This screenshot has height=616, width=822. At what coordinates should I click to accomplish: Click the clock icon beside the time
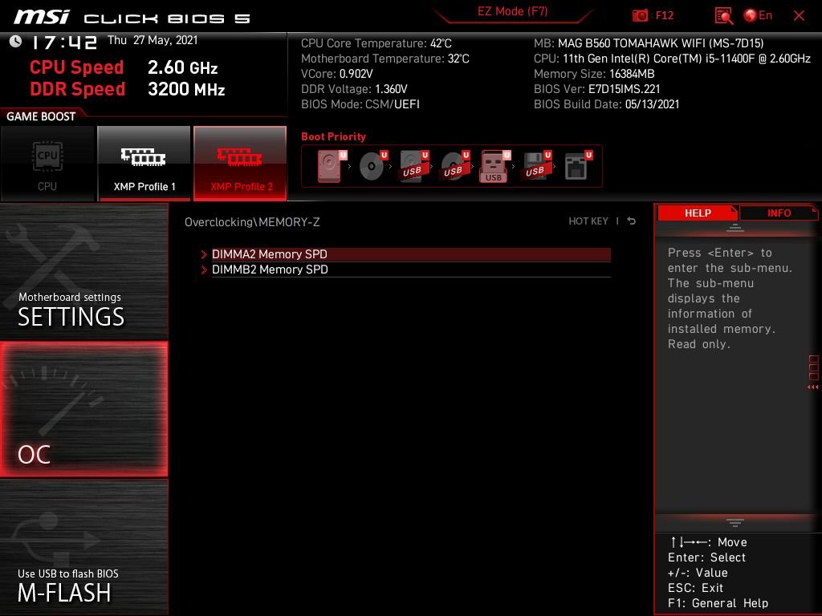pyautogui.click(x=16, y=42)
